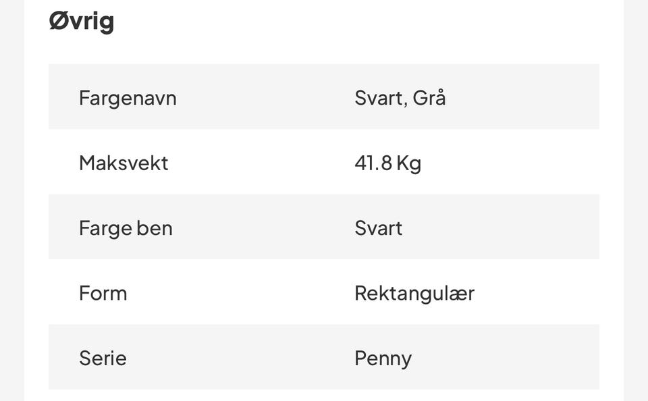
Task: Click the 41.8 Kg value
Action: (x=388, y=163)
